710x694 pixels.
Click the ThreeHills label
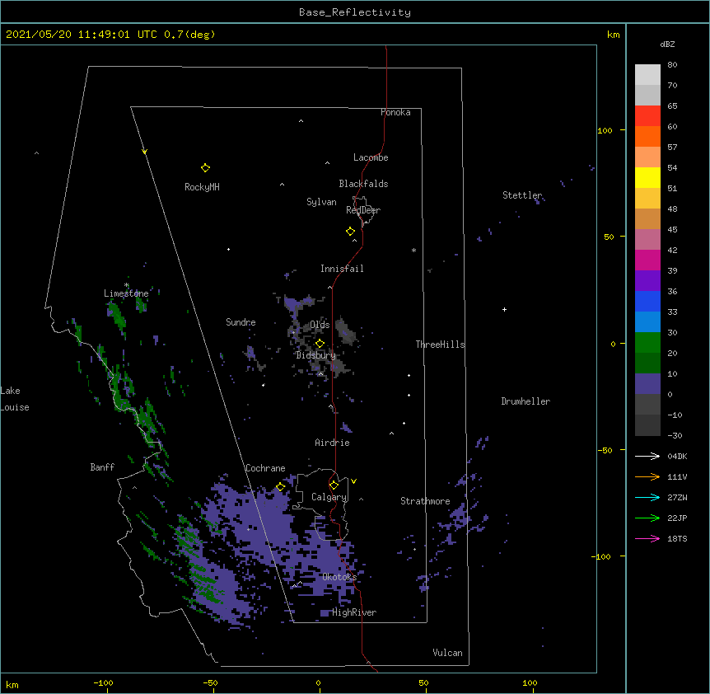click(x=440, y=345)
